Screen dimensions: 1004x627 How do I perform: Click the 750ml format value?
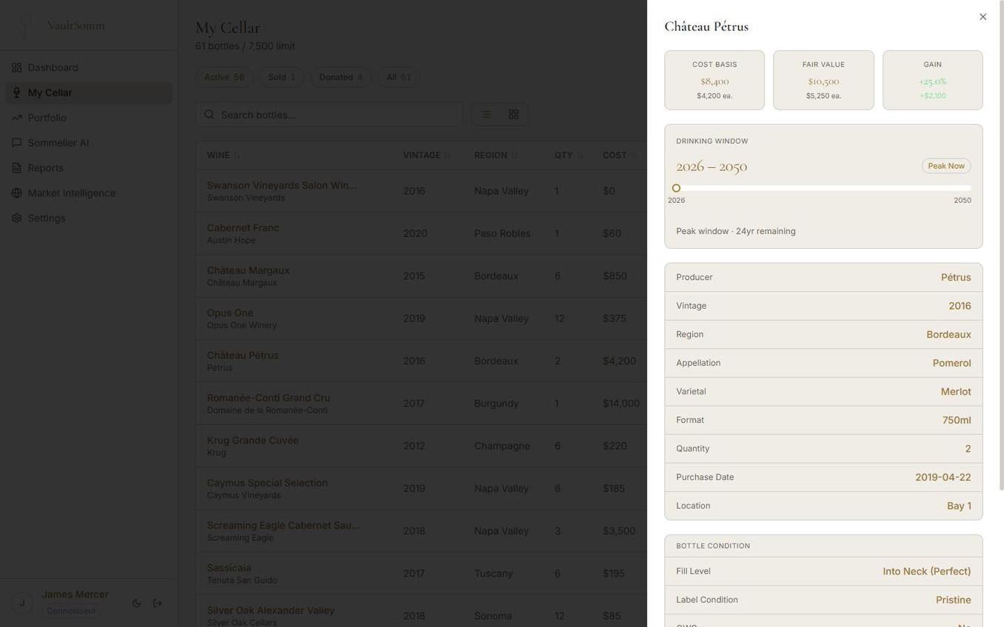957,420
